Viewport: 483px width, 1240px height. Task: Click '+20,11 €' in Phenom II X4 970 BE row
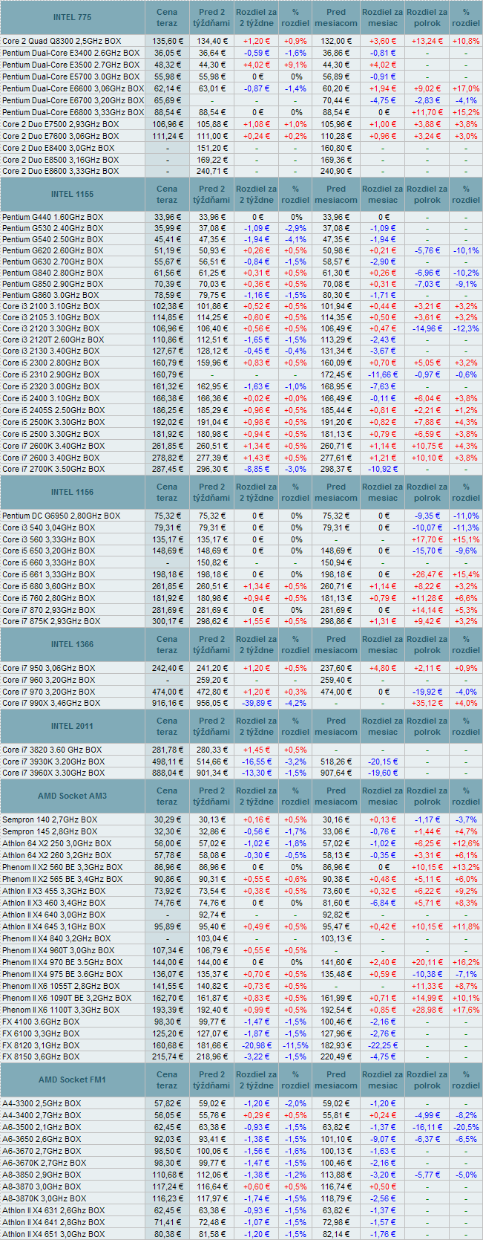(x=427, y=962)
